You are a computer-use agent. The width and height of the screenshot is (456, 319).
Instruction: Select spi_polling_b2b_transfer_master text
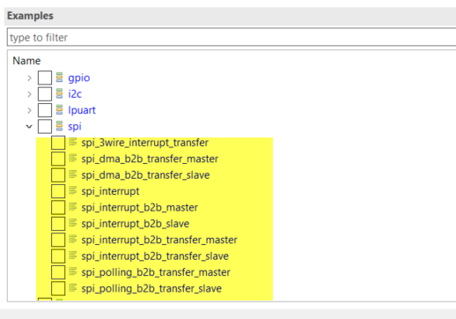[156, 272]
